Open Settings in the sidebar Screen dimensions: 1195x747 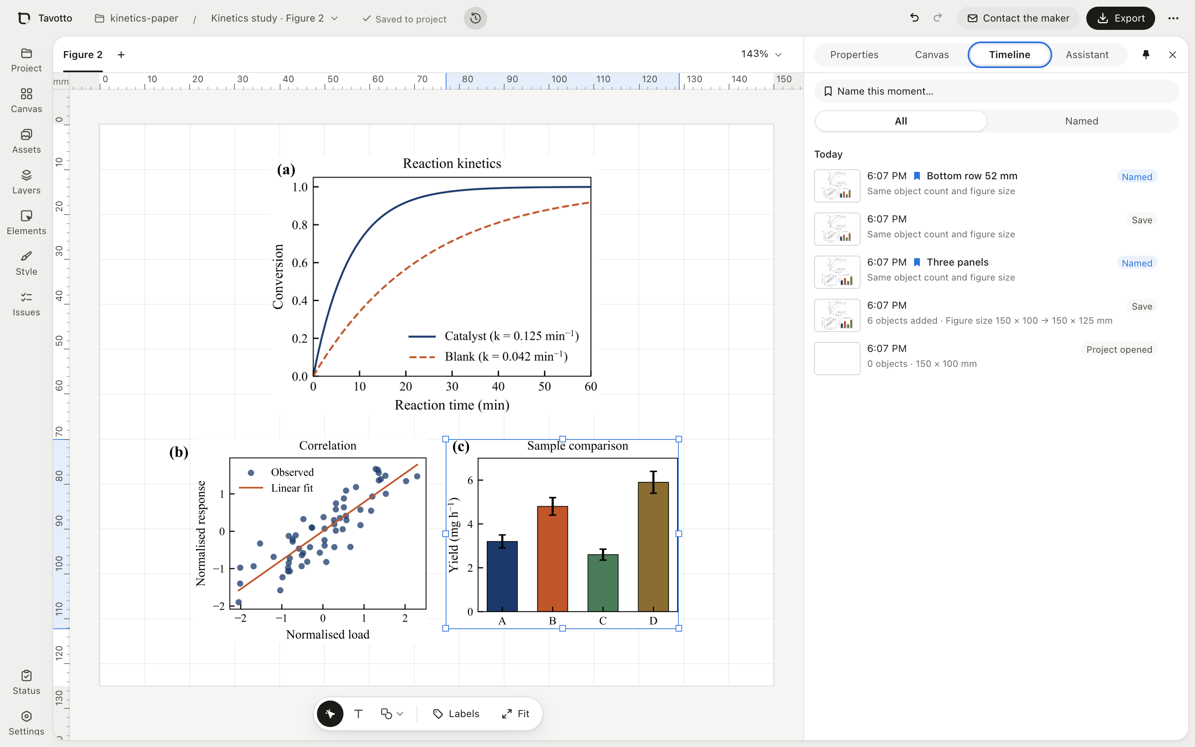click(26, 723)
